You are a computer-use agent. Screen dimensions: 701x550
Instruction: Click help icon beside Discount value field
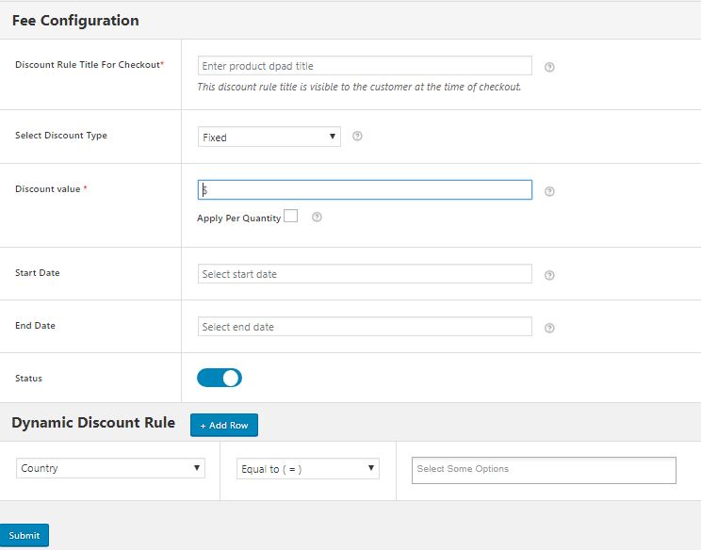click(549, 191)
